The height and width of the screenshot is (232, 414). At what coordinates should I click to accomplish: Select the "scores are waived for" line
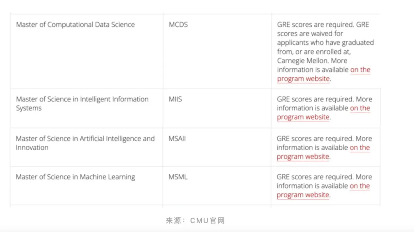tap(310, 33)
